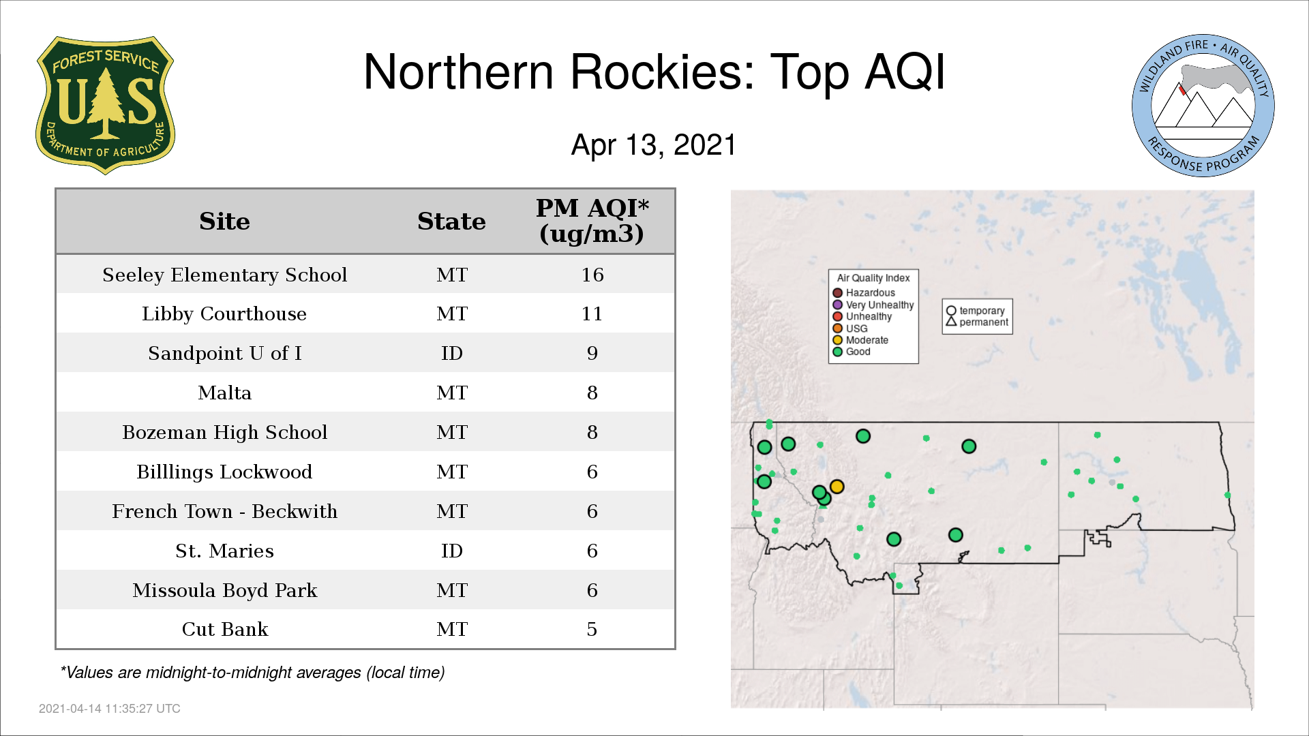
Task: Click the Billlings Lockwood site name
Action: [x=224, y=472]
